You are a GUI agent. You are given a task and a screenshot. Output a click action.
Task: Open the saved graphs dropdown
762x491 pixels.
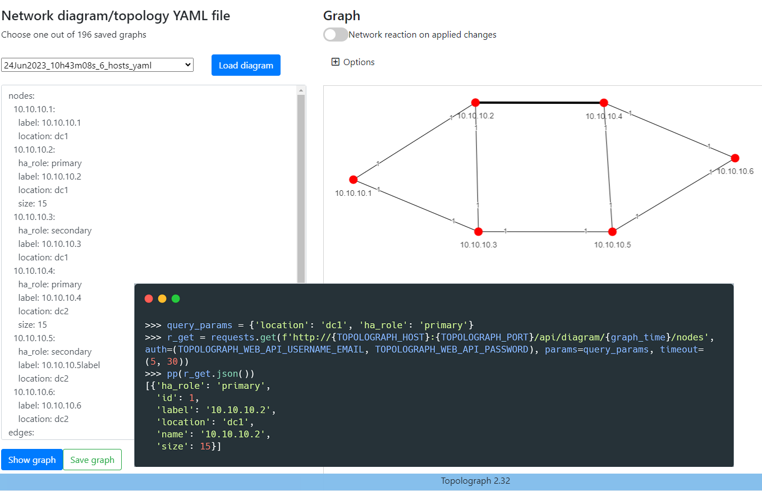pyautogui.click(x=97, y=65)
